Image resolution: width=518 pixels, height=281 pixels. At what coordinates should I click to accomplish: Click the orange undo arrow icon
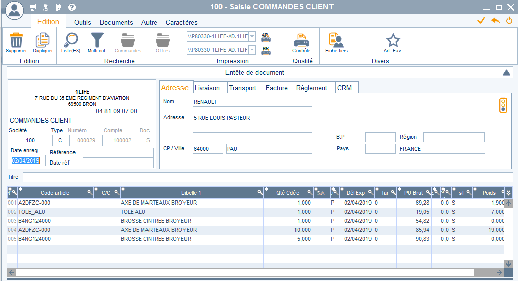(x=495, y=20)
